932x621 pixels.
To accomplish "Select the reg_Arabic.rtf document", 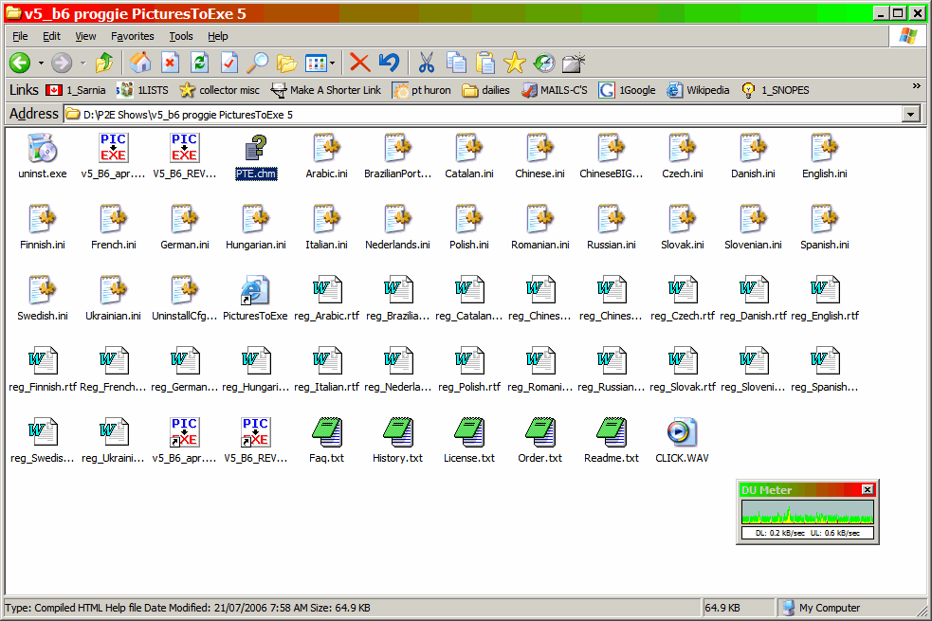I will (x=326, y=299).
